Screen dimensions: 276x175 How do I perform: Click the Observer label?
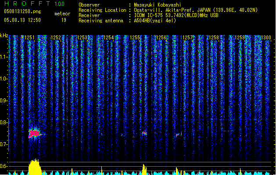89,5
